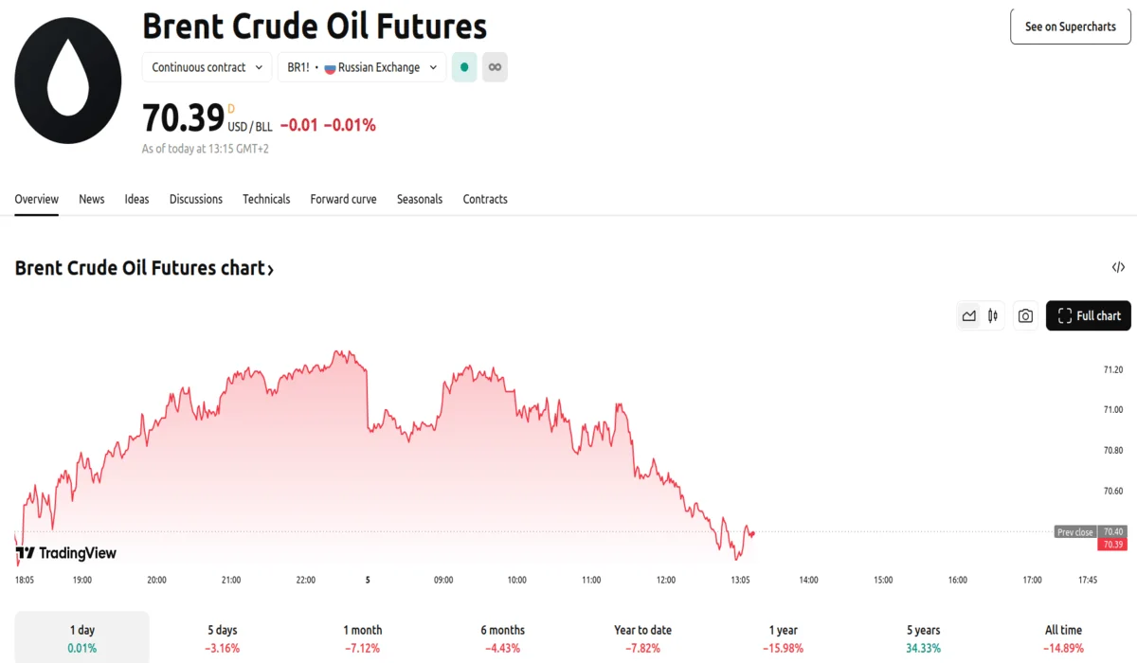1137x663 pixels.
Task: Open Brent Crude Oil Futures chart heading arrow
Action: [x=270, y=269]
